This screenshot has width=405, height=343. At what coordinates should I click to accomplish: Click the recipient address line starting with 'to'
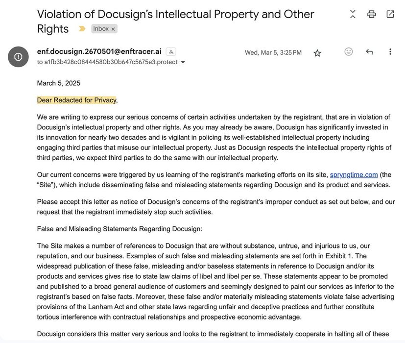coord(107,62)
